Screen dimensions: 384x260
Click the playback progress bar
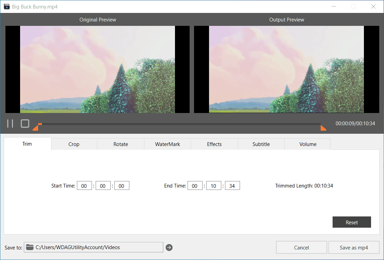point(179,124)
